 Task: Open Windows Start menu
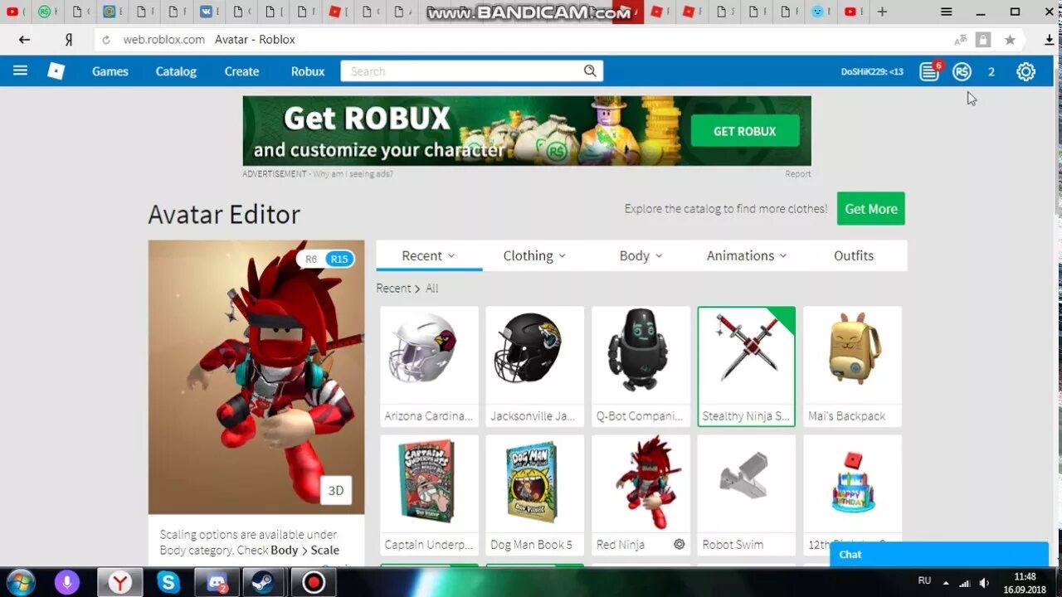[20, 582]
